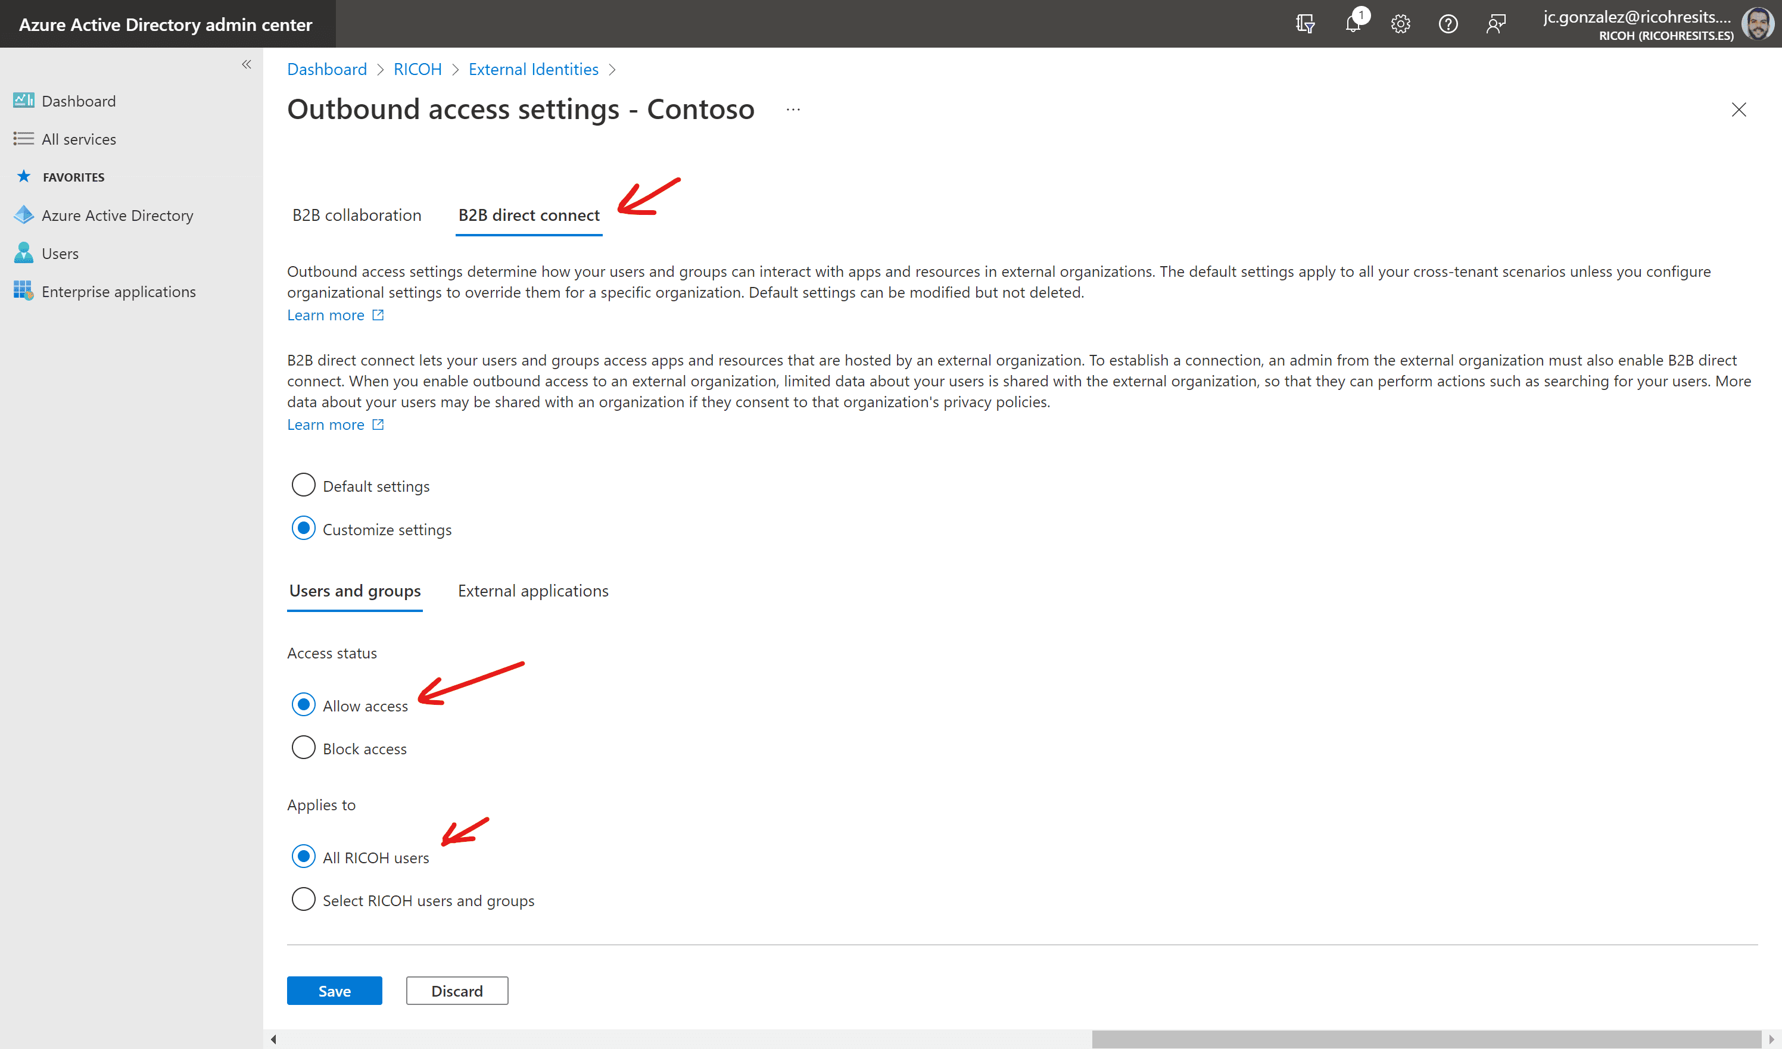
Task: Open the External applications sub-tab
Action: click(533, 591)
